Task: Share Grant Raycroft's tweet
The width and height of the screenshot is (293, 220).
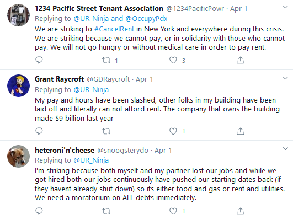Action: coord(241,131)
